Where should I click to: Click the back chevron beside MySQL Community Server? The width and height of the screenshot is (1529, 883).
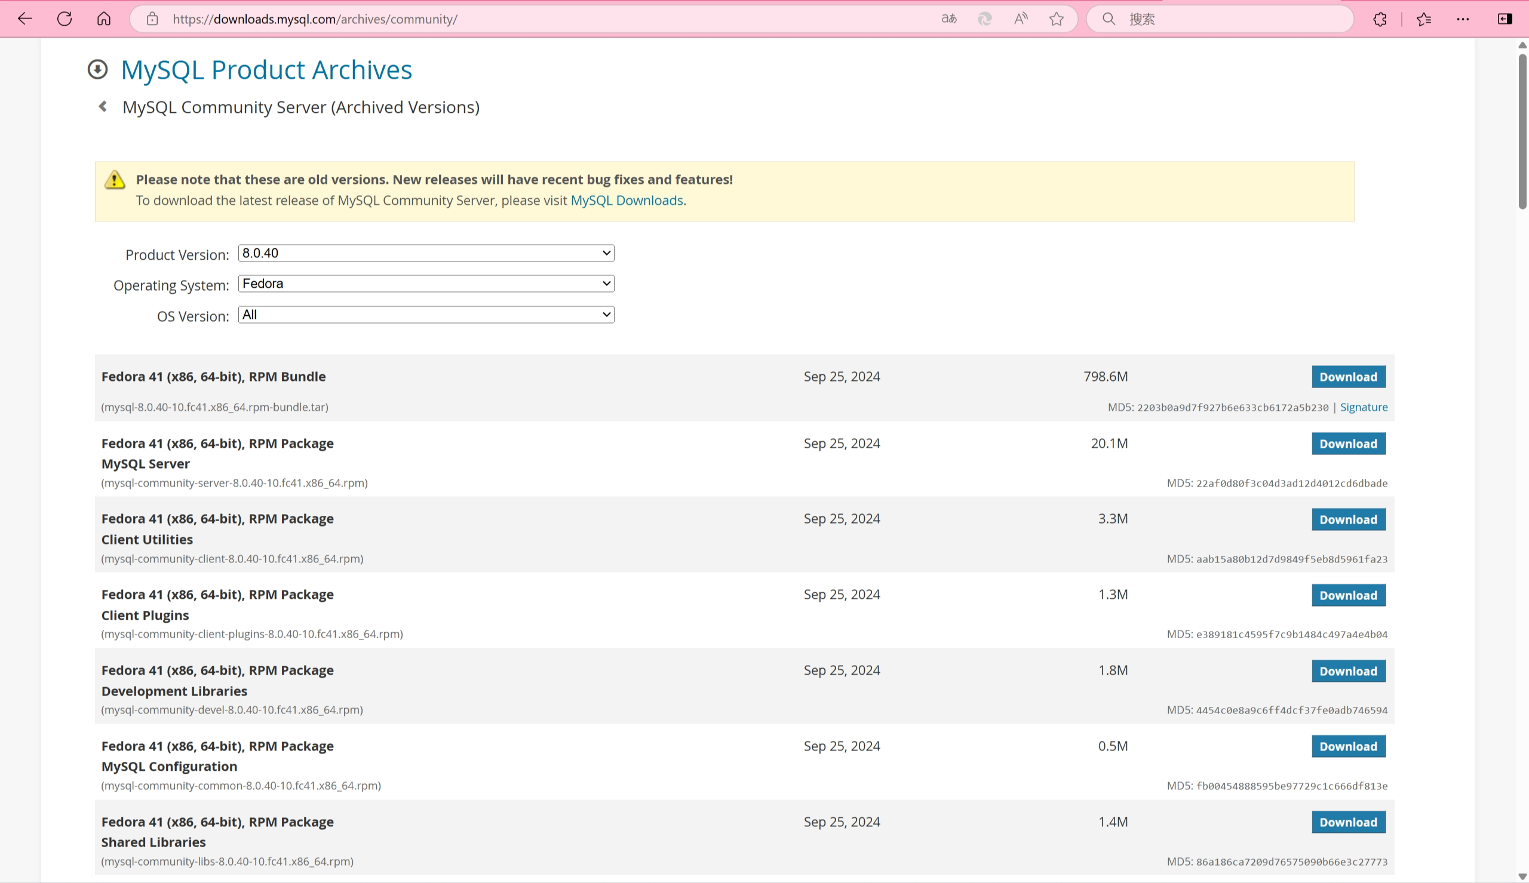(103, 107)
